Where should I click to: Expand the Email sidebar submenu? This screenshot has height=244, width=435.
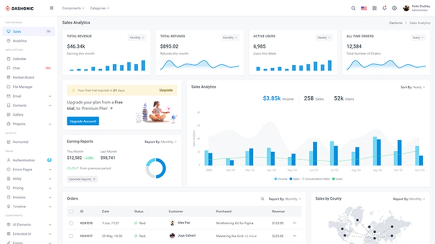(50, 96)
